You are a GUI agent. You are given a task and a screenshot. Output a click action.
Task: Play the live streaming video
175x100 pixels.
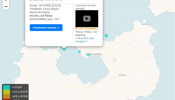click(87, 19)
